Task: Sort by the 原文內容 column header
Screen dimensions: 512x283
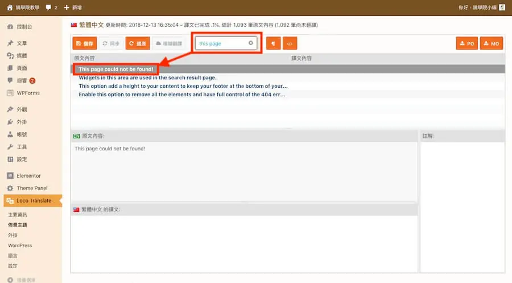Action: 84,58
